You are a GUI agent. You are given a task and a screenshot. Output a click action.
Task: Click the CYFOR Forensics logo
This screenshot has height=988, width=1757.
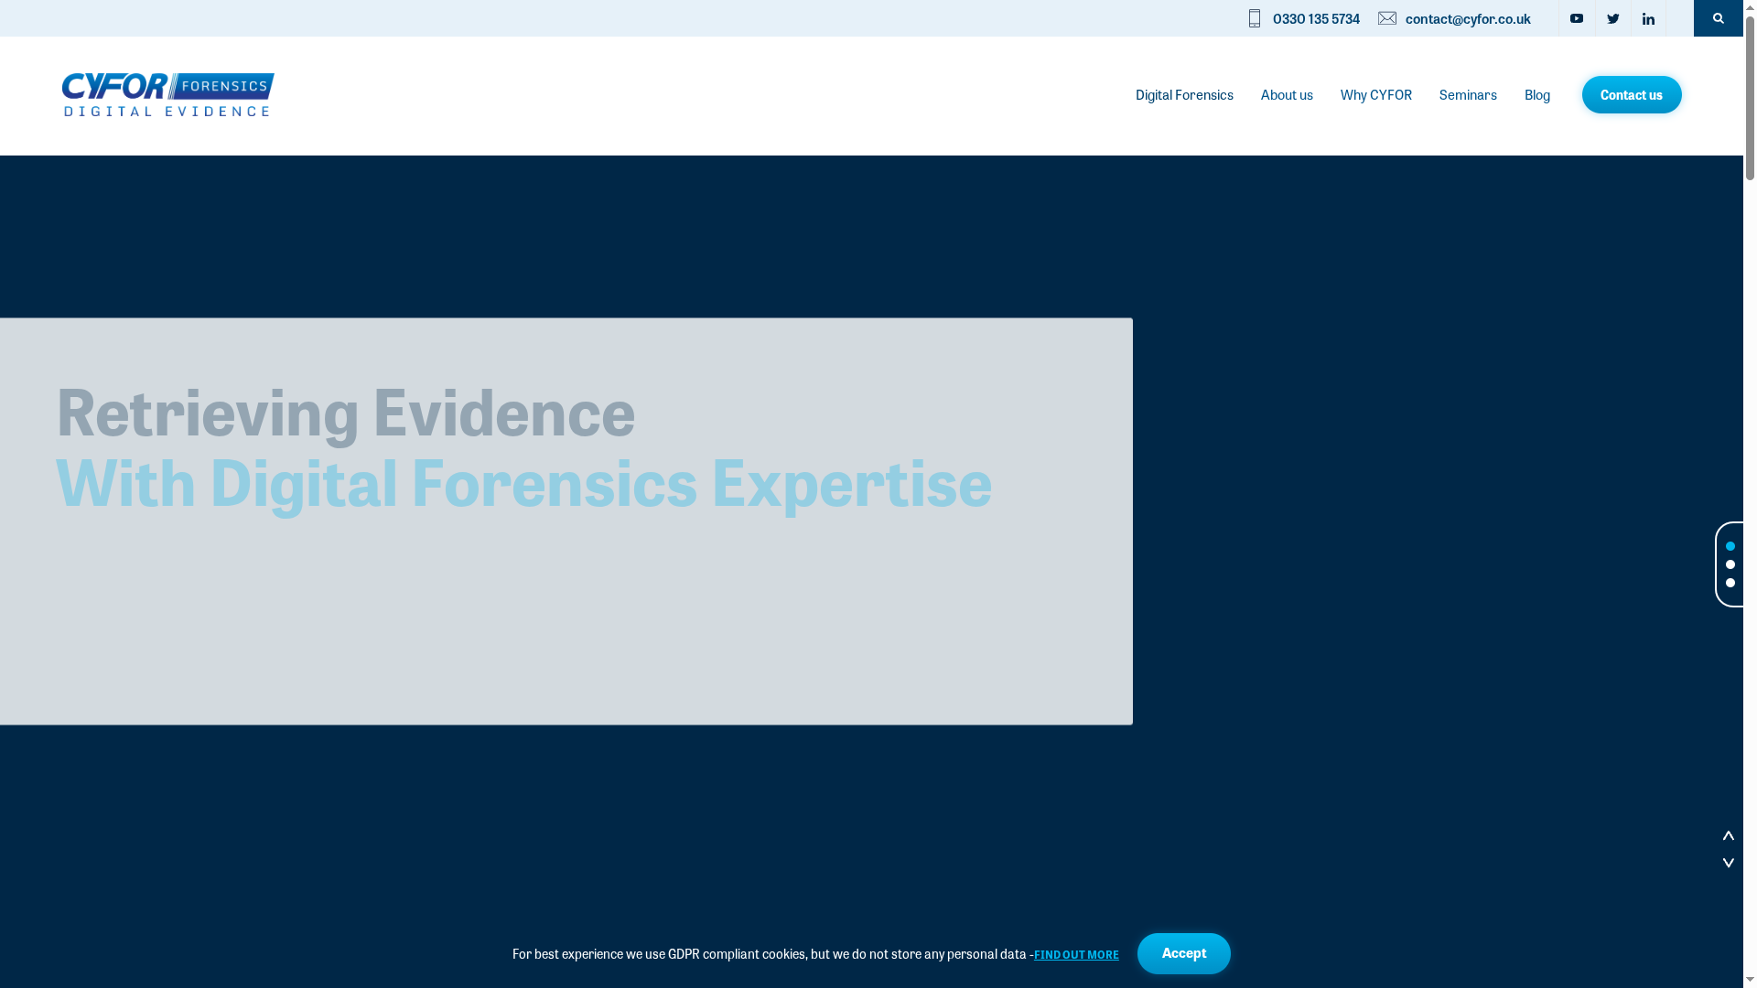168,94
